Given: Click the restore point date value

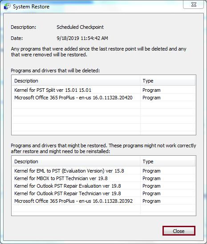Looking at the screenshot, I should click(x=82, y=38).
